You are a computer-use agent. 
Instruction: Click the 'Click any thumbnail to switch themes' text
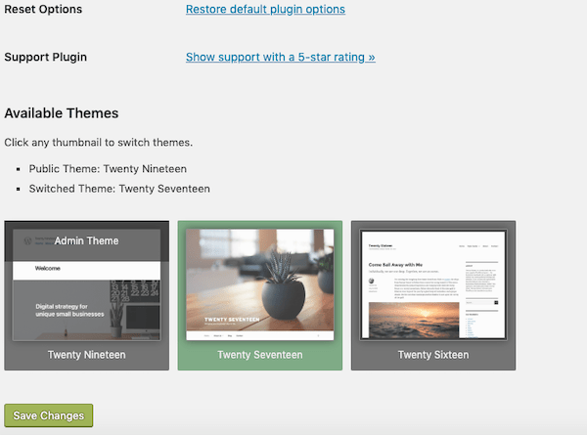tap(99, 143)
